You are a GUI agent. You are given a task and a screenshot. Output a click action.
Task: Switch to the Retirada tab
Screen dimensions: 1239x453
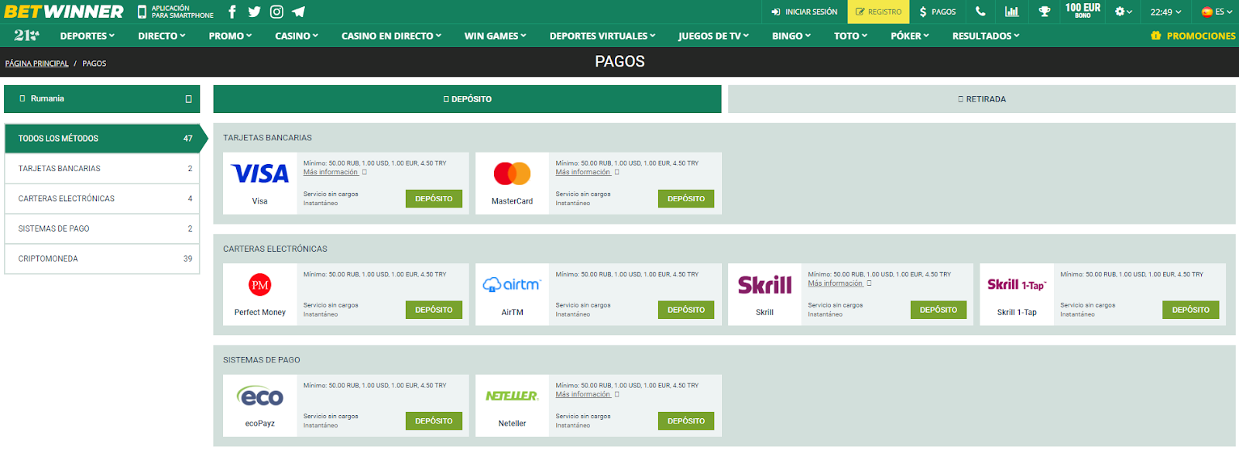pos(982,99)
